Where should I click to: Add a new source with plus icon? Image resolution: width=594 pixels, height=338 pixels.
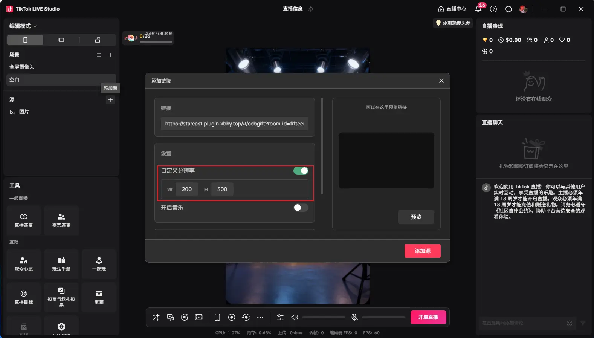(110, 100)
